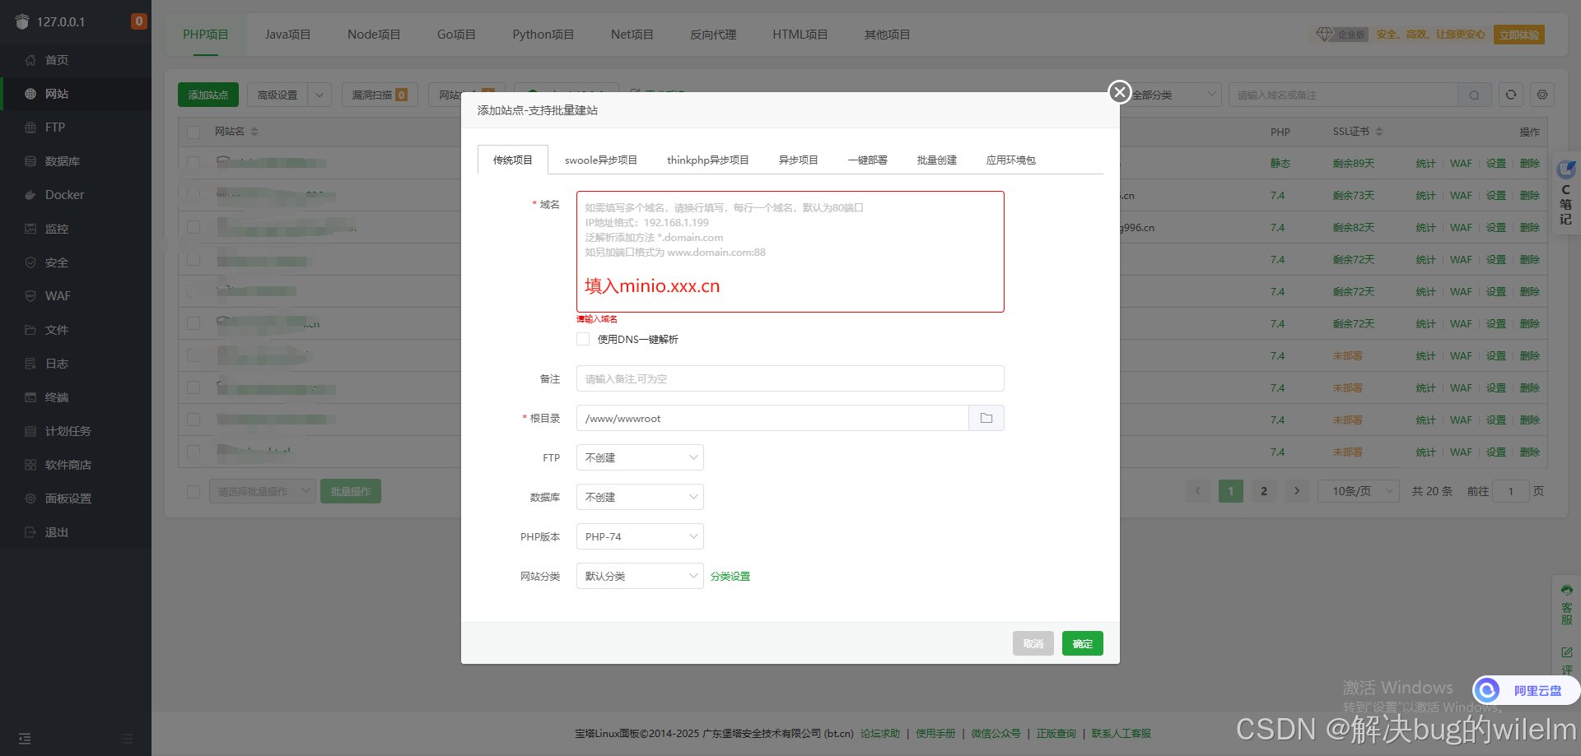
Task: Click the 取消 cancel button
Action: 1033,643
